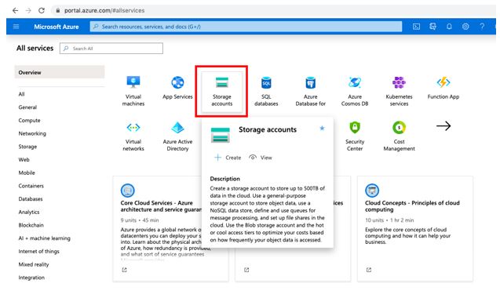
Task: Open SQL databases service
Action: point(266,91)
